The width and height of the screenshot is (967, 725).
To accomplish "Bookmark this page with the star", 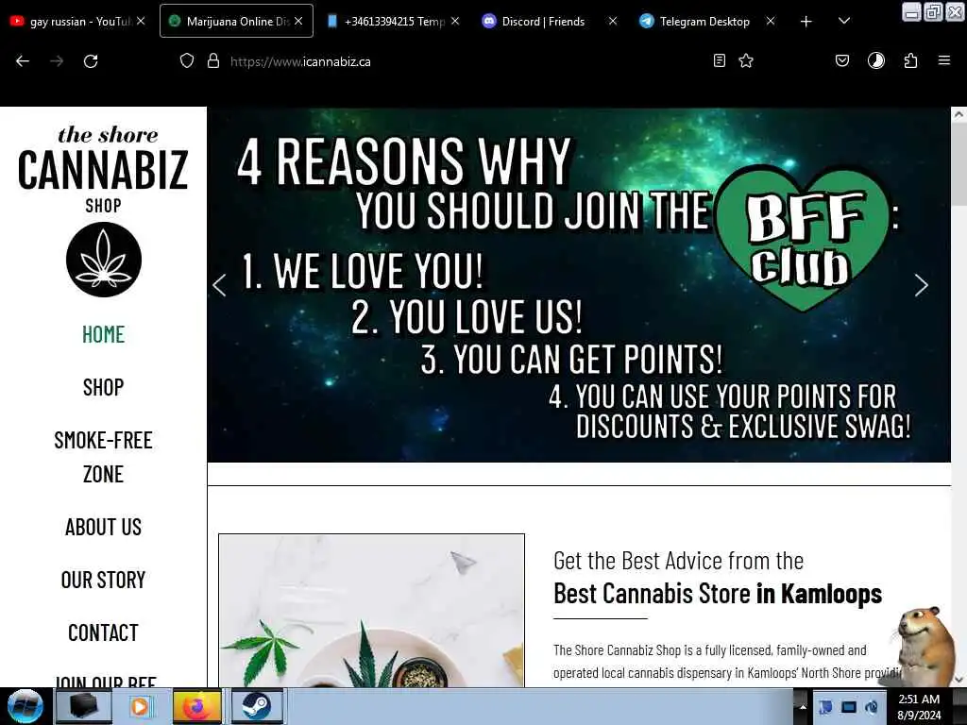I will [746, 60].
